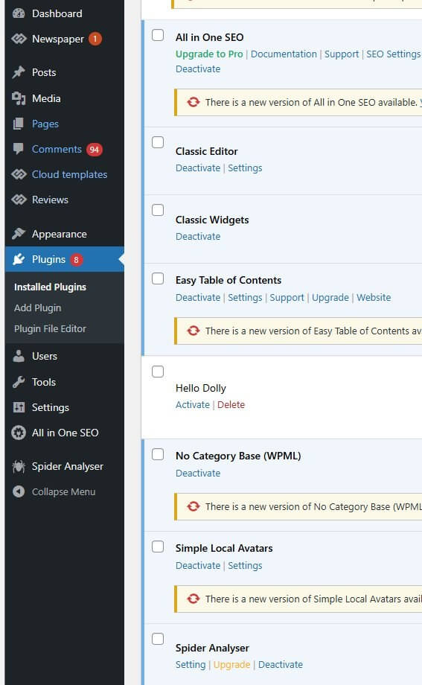
Task: Tick the Hello Dolly plugin checkbox
Action: coord(158,372)
